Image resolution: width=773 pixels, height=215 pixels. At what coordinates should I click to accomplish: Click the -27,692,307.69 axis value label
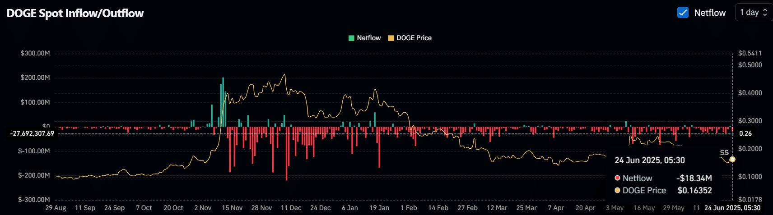click(x=33, y=133)
